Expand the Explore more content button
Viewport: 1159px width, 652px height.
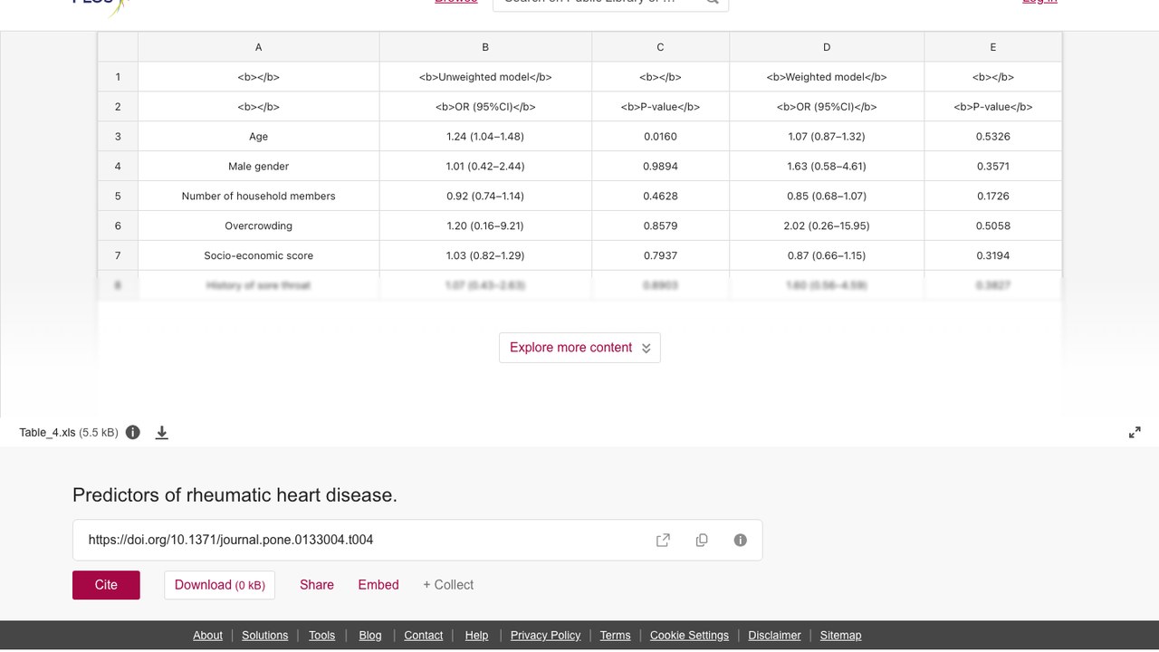click(579, 348)
